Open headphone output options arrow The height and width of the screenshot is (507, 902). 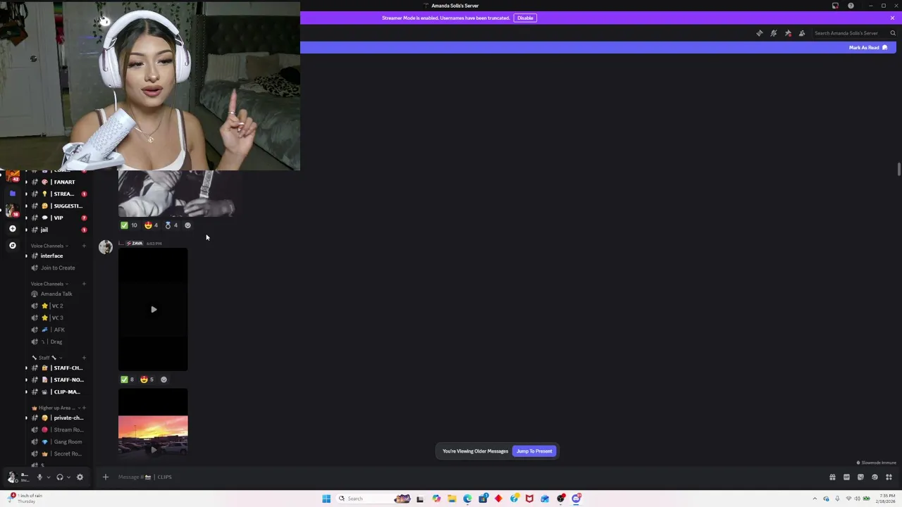click(x=68, y=477)
